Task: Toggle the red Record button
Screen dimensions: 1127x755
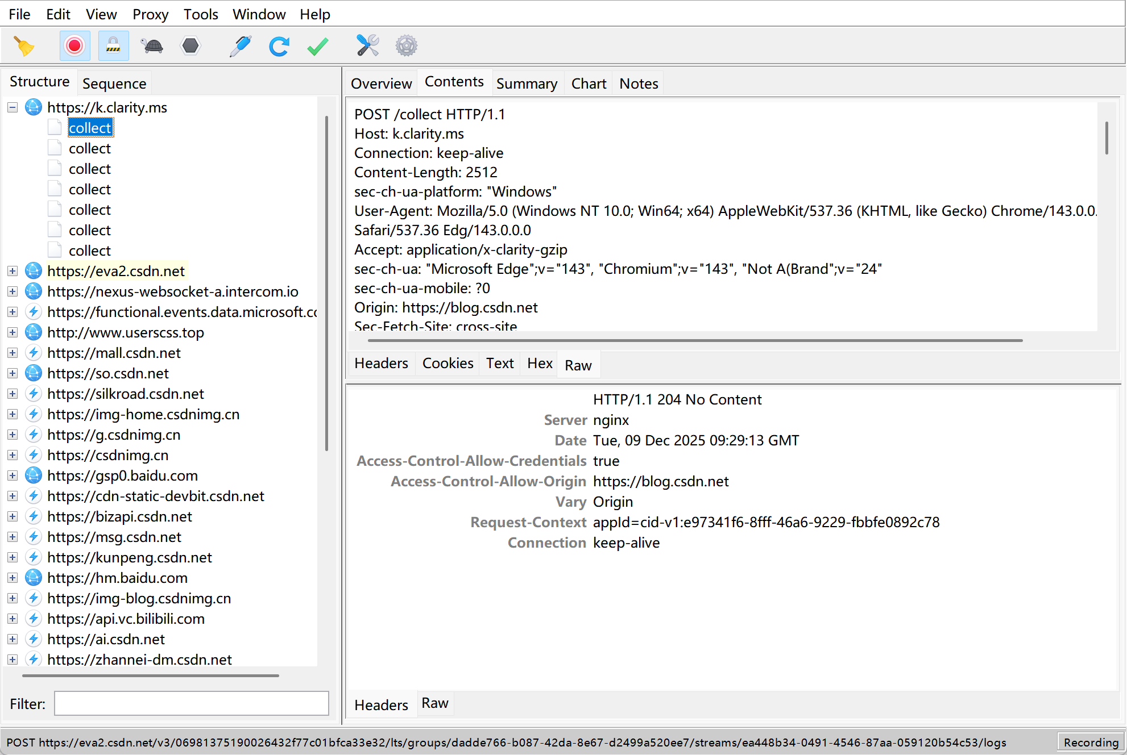Action: click(74, 46)
